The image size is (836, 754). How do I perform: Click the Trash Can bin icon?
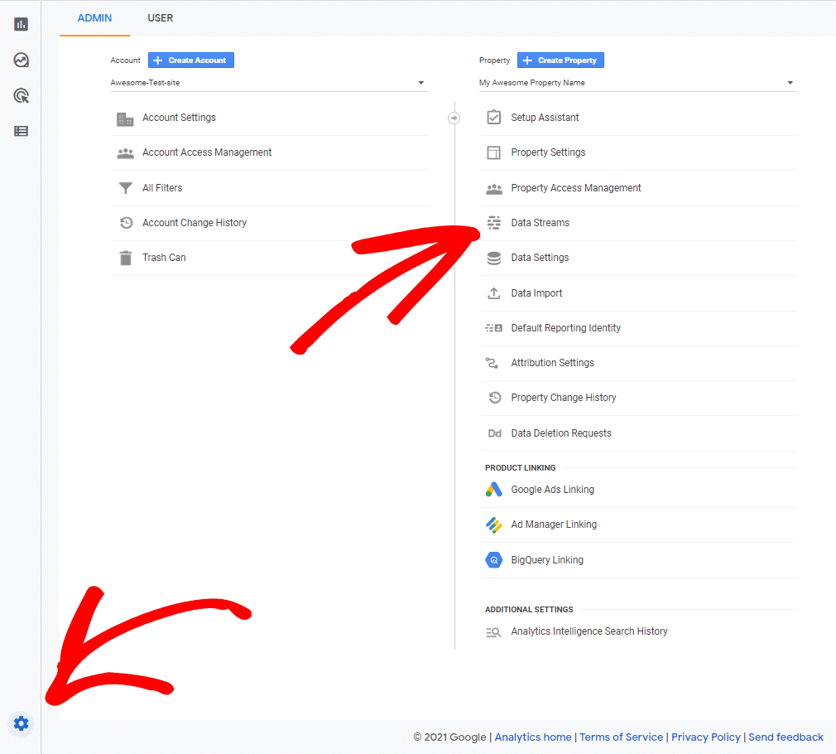(125, 258)
